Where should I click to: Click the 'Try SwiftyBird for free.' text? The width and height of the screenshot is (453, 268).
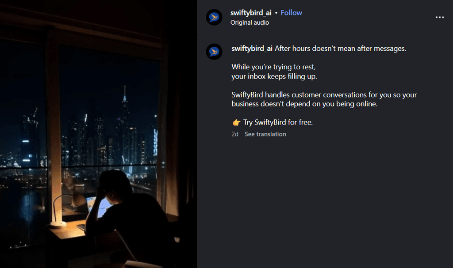pos(278,122)
